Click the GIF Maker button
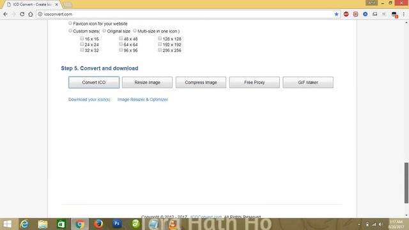409x230 pixels. (x=308, y=82)
